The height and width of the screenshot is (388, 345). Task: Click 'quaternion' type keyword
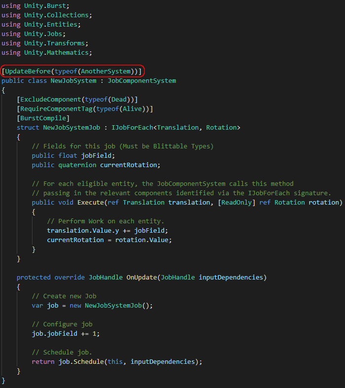coord(77,165)
